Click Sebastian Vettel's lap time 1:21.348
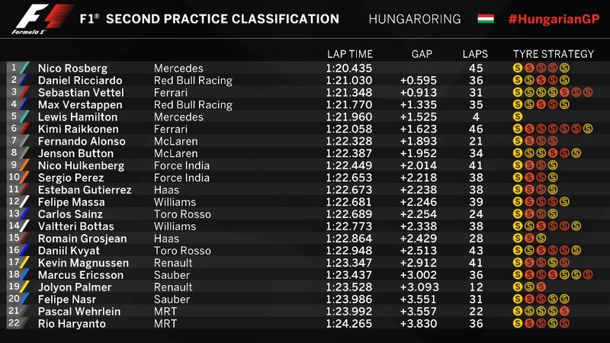Viewport: 610px width, 343px height. tap(349, 93)
